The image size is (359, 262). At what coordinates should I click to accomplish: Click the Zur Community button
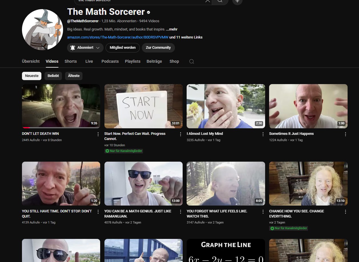158,48
